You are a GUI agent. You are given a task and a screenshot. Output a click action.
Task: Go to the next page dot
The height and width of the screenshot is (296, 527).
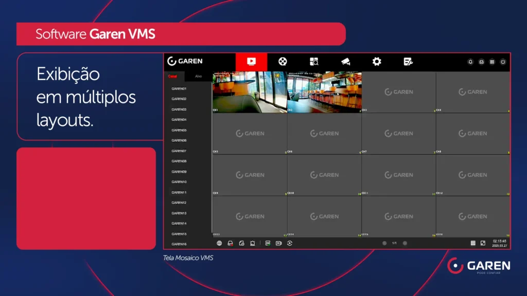coord(405,243)
